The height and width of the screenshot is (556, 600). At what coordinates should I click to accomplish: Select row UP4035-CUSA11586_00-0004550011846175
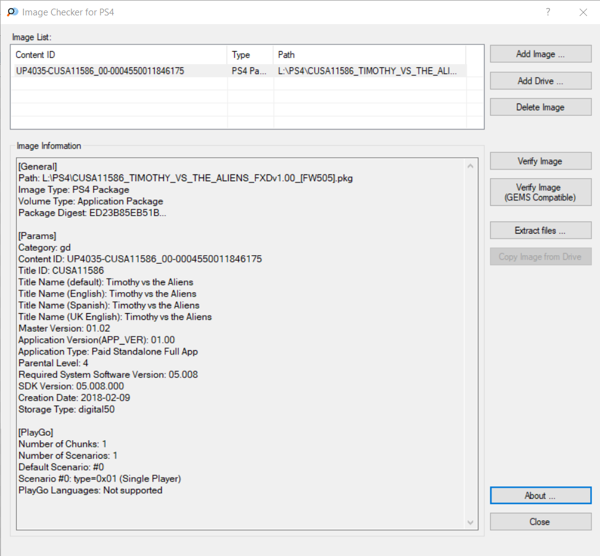(x=239, y=71)
